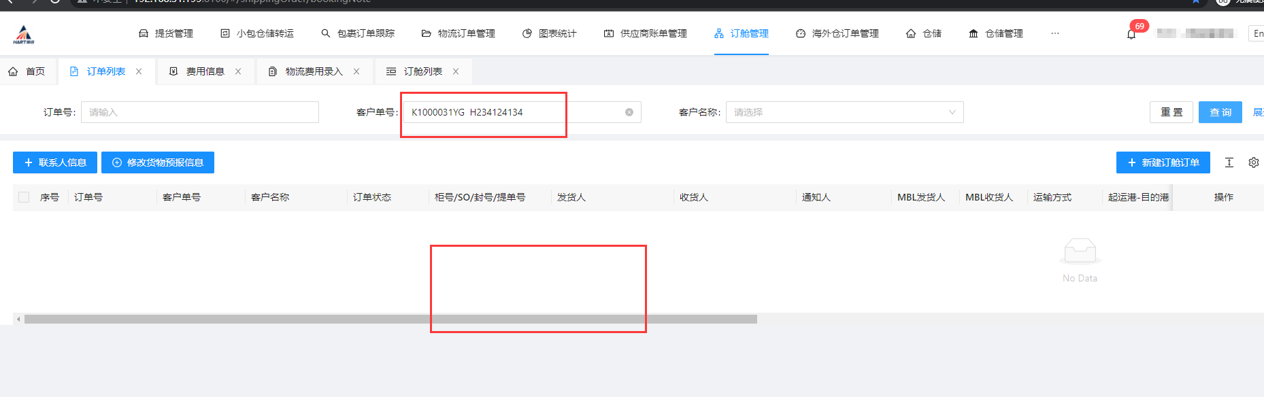The image size is (1264, 397).
Task: Click the 重置 reset button
Action: tap(1171, 112)
